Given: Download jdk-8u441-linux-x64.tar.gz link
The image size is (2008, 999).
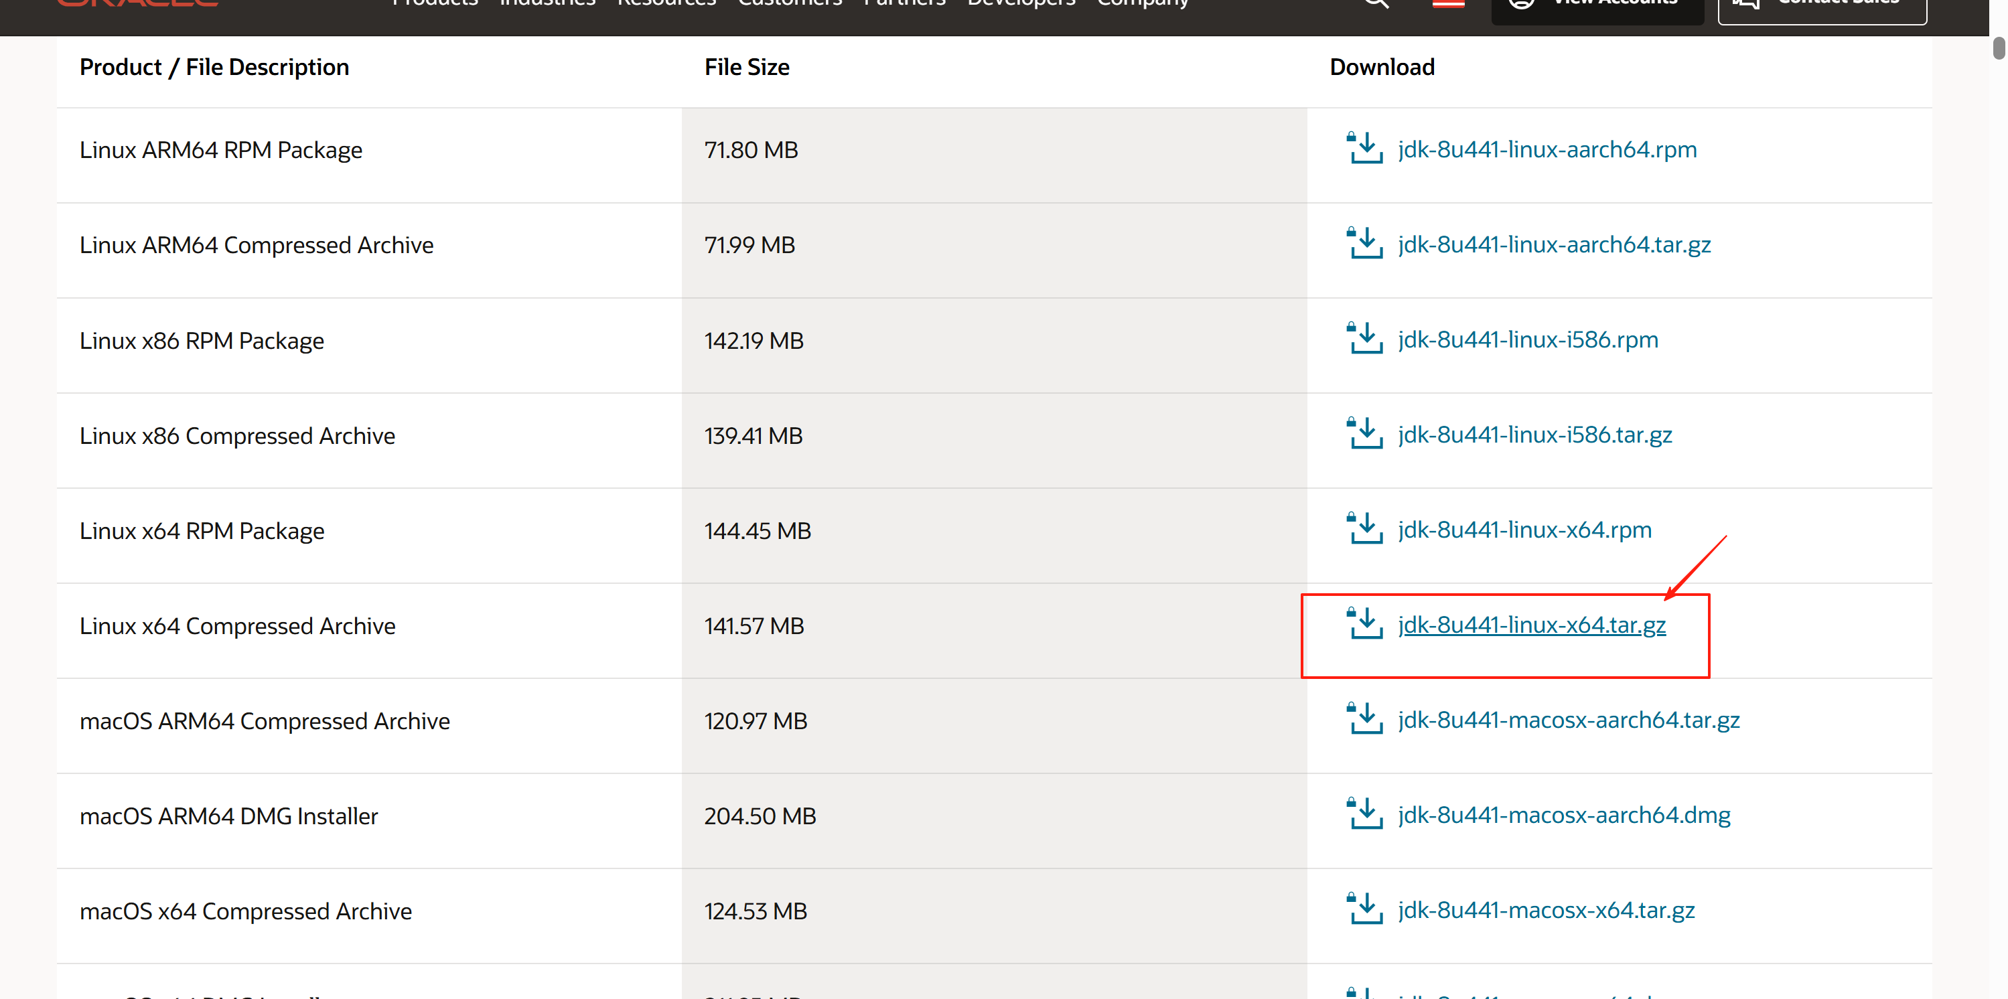Looking at the screenshot, I should [x=1531, y=625].
